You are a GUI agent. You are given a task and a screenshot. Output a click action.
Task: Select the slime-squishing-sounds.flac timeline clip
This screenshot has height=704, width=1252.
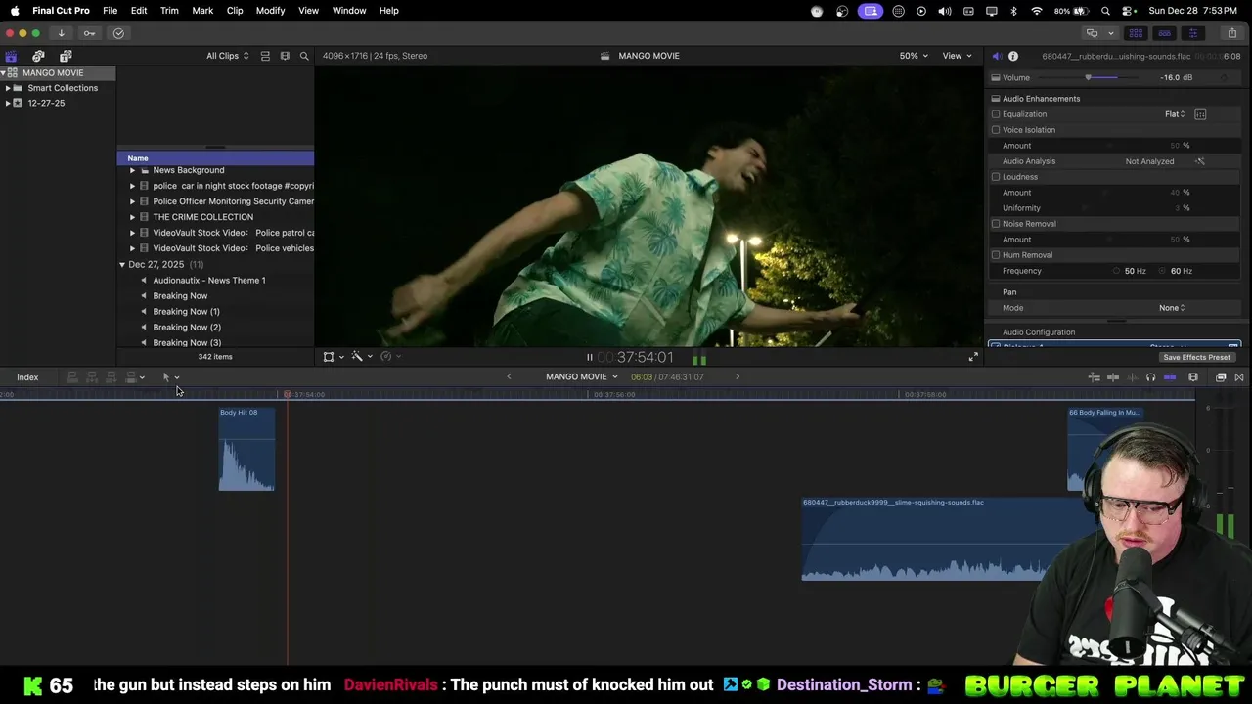(924, 539)
